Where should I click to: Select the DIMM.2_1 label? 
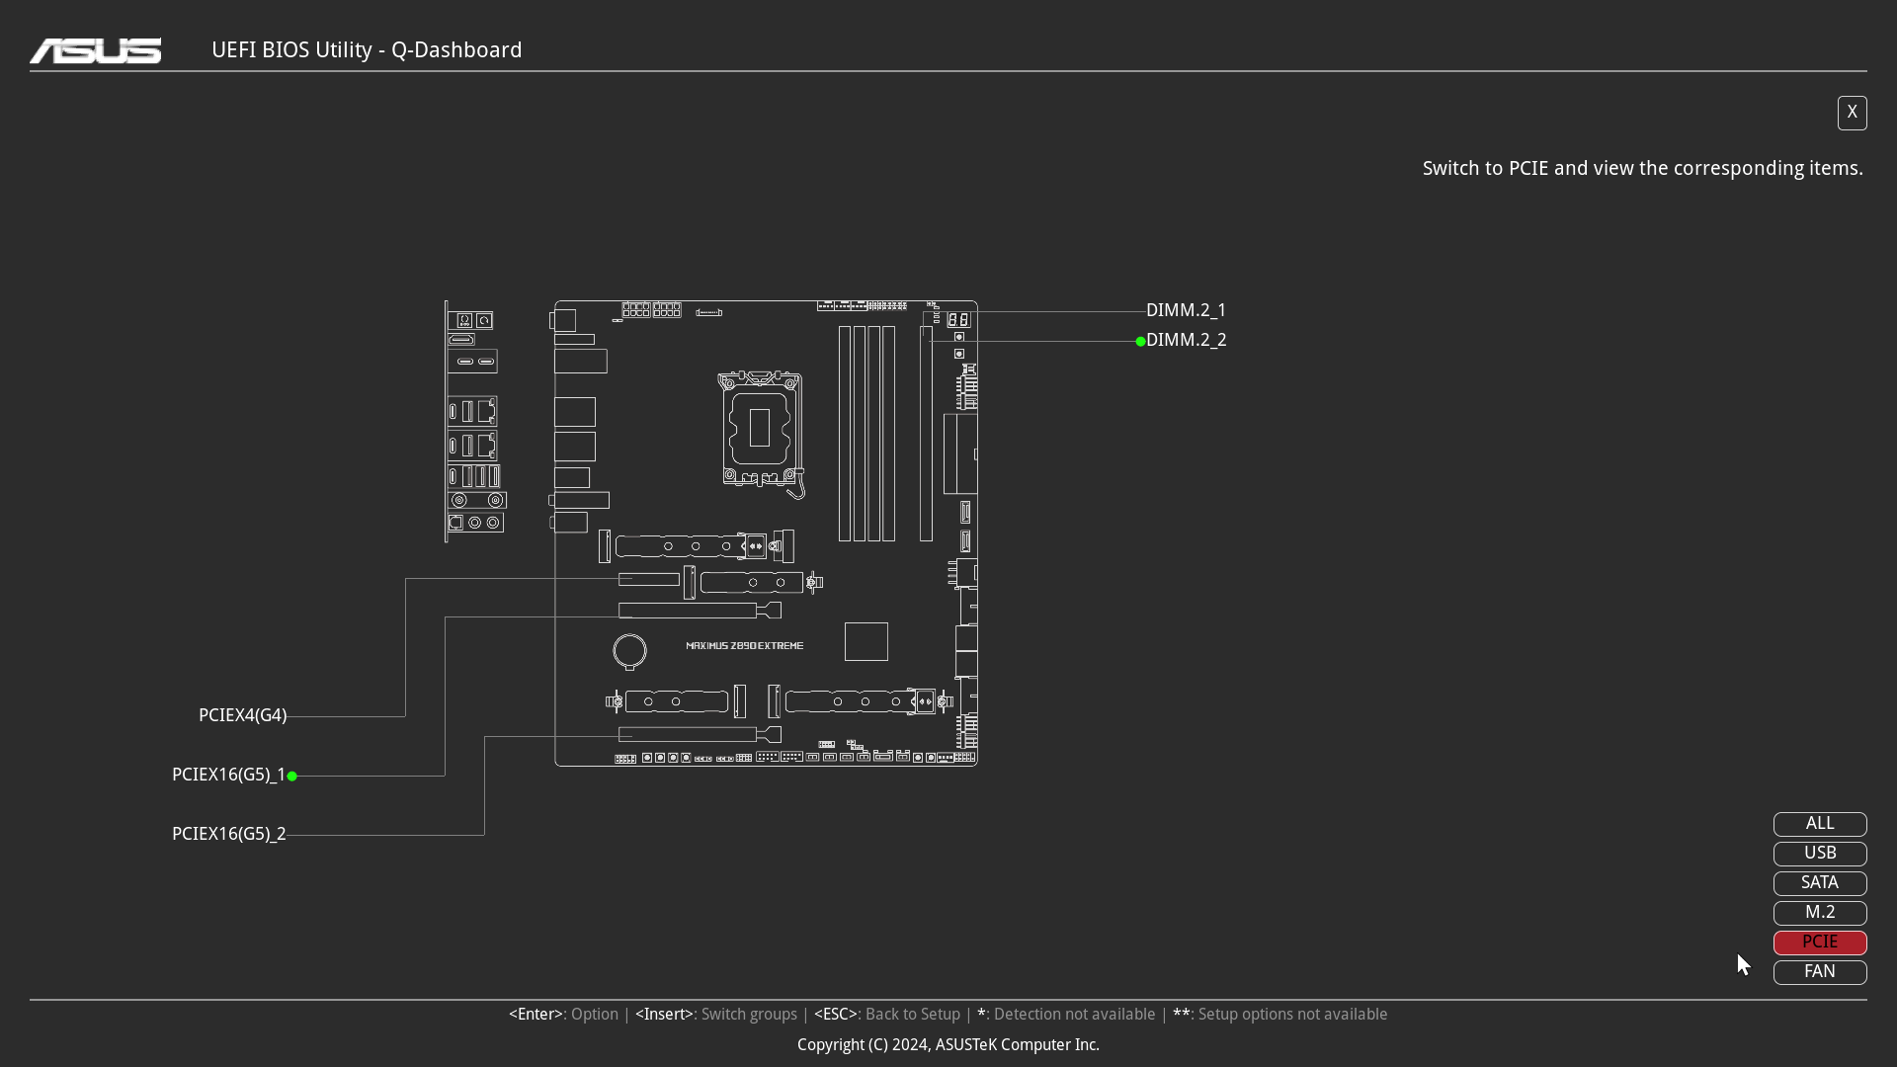(x=1186, y=310)
